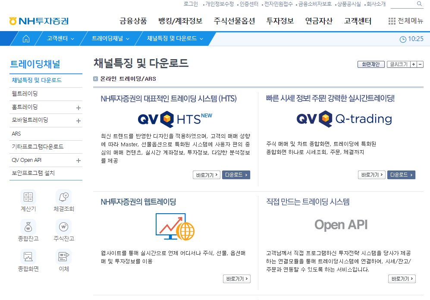Image resolution: width=430 pixels, height=300 pixels.
Task: Expand the 모바일트레이딩 submenu plus
Action: pos(78,121)
